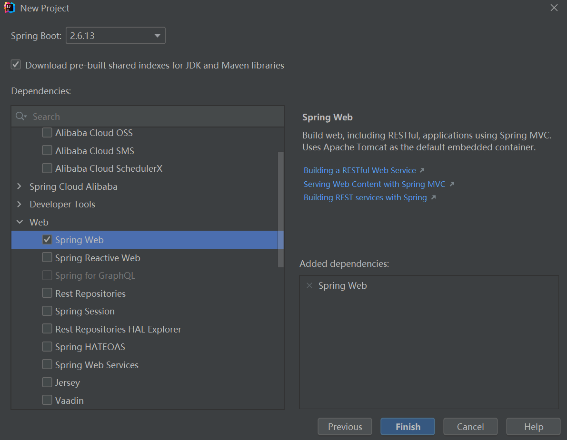This screenshot has height=440, width=567.
Task: Open Serving Web Content with Spring MVC link
Action: tap(375, 184)
